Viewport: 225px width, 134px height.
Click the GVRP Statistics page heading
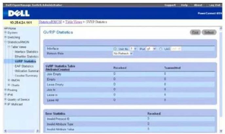(x=58, y=32)
